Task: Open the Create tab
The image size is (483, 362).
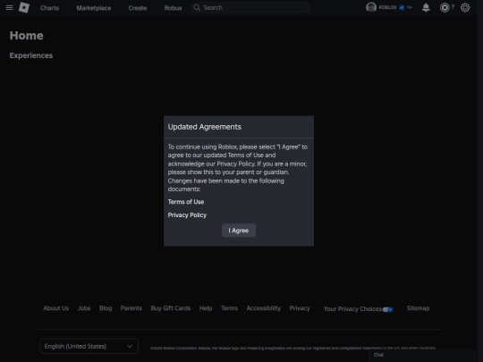Action: click(138, 8)
